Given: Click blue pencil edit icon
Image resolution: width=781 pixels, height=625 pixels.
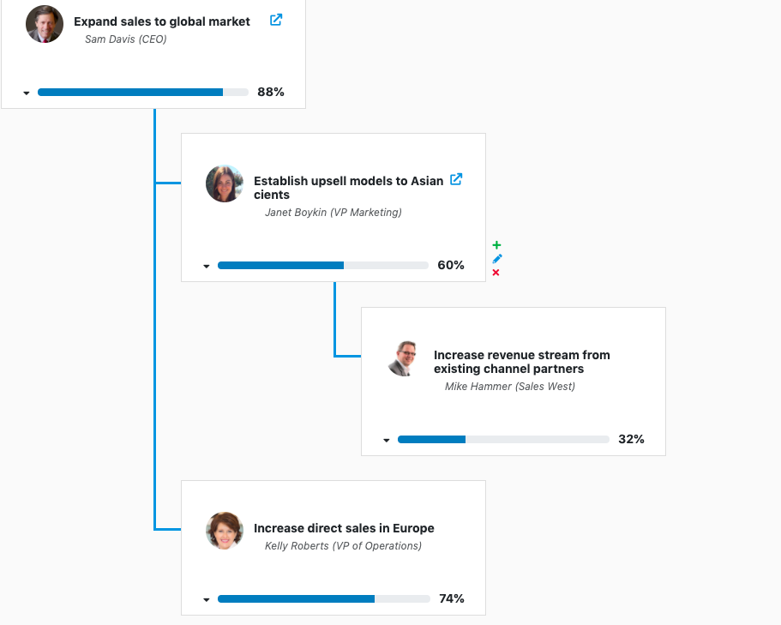Looking at the screenshot, I should pos(496,259).
